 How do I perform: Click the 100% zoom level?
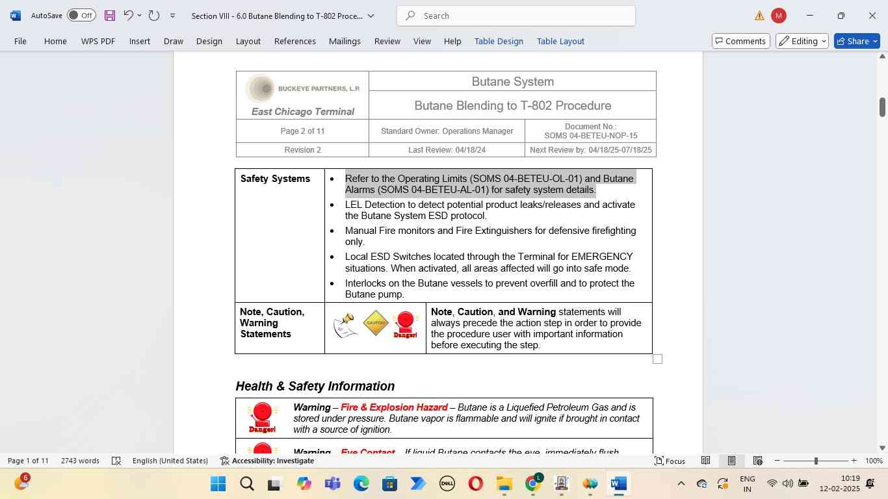pos(874,461)
